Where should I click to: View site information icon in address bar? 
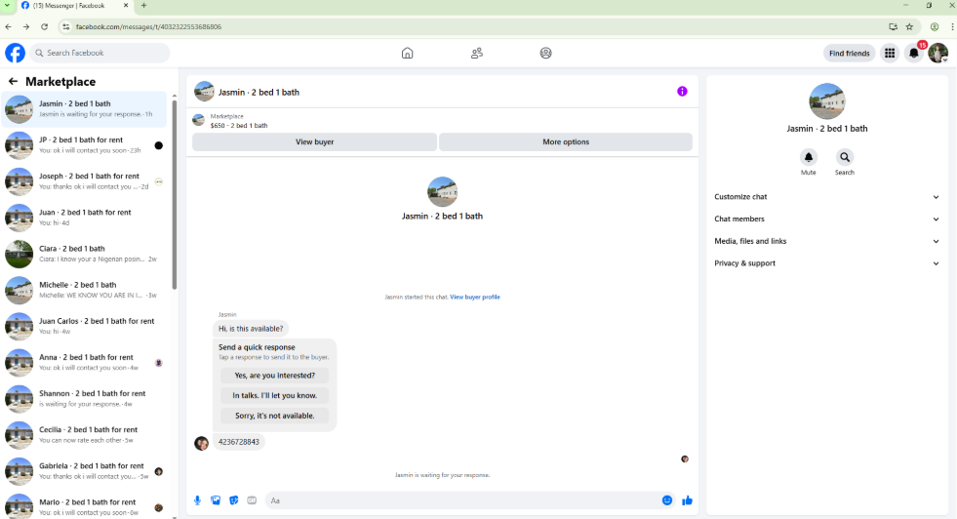(66, 27)
